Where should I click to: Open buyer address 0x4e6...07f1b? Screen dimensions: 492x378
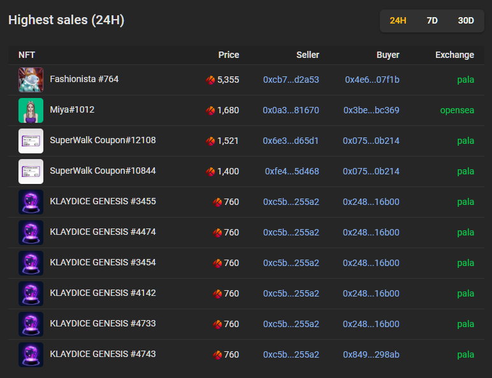pyautogui.click(x=372, y=80)
